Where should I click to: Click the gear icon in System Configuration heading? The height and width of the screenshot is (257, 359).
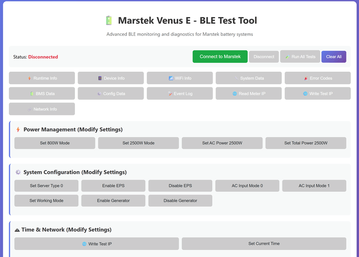point(18,172)
